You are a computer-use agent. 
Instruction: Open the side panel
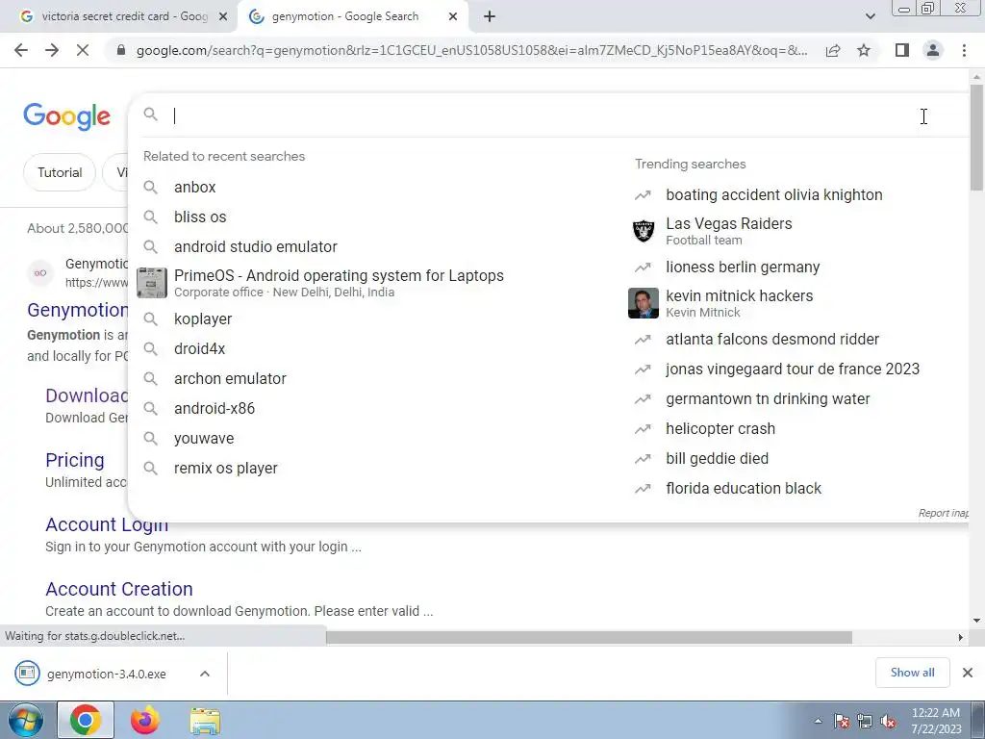902,50
